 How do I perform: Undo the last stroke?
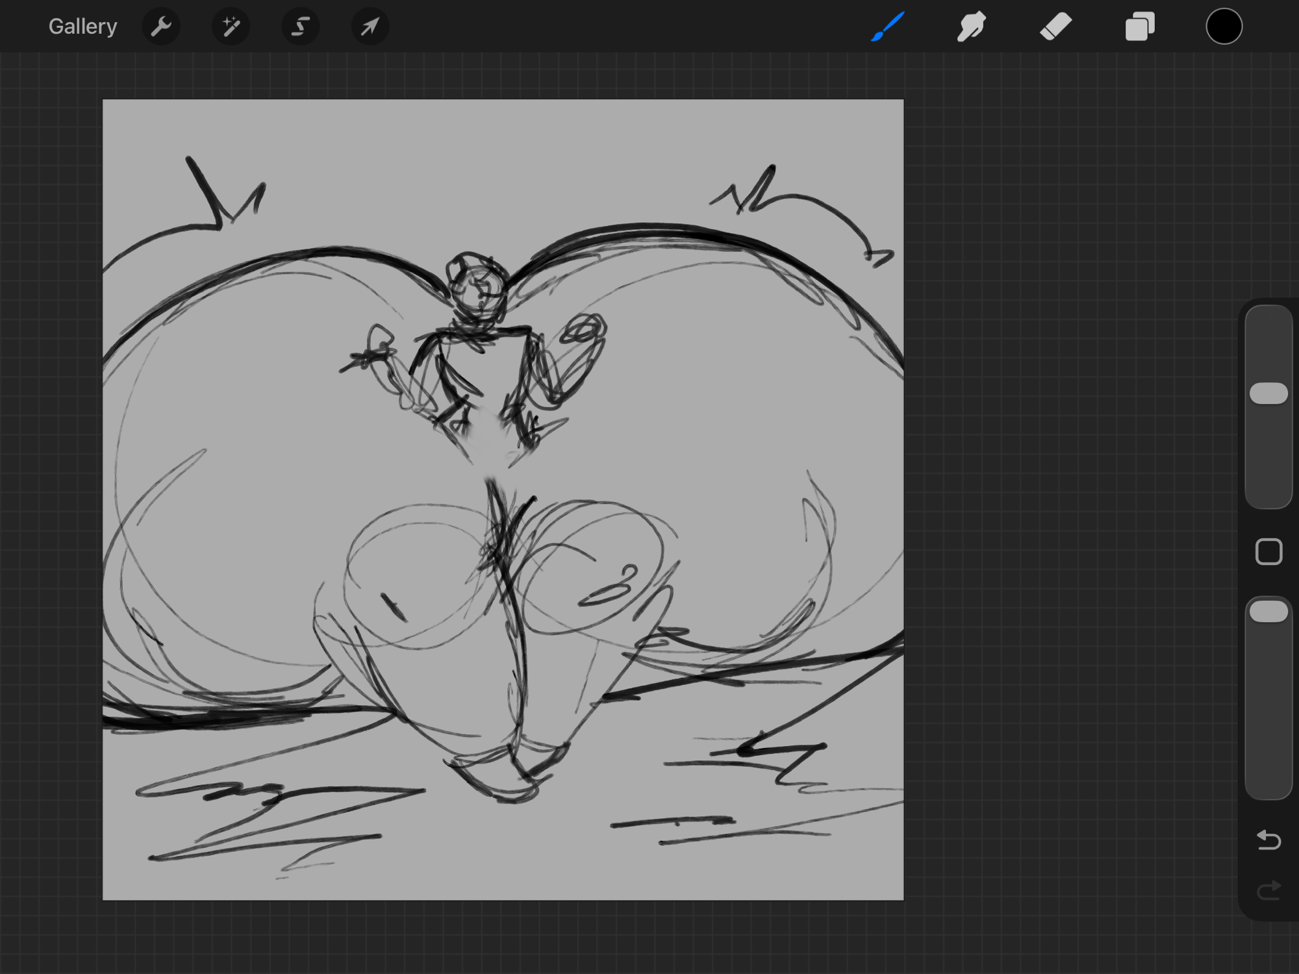pos(1268,840)
